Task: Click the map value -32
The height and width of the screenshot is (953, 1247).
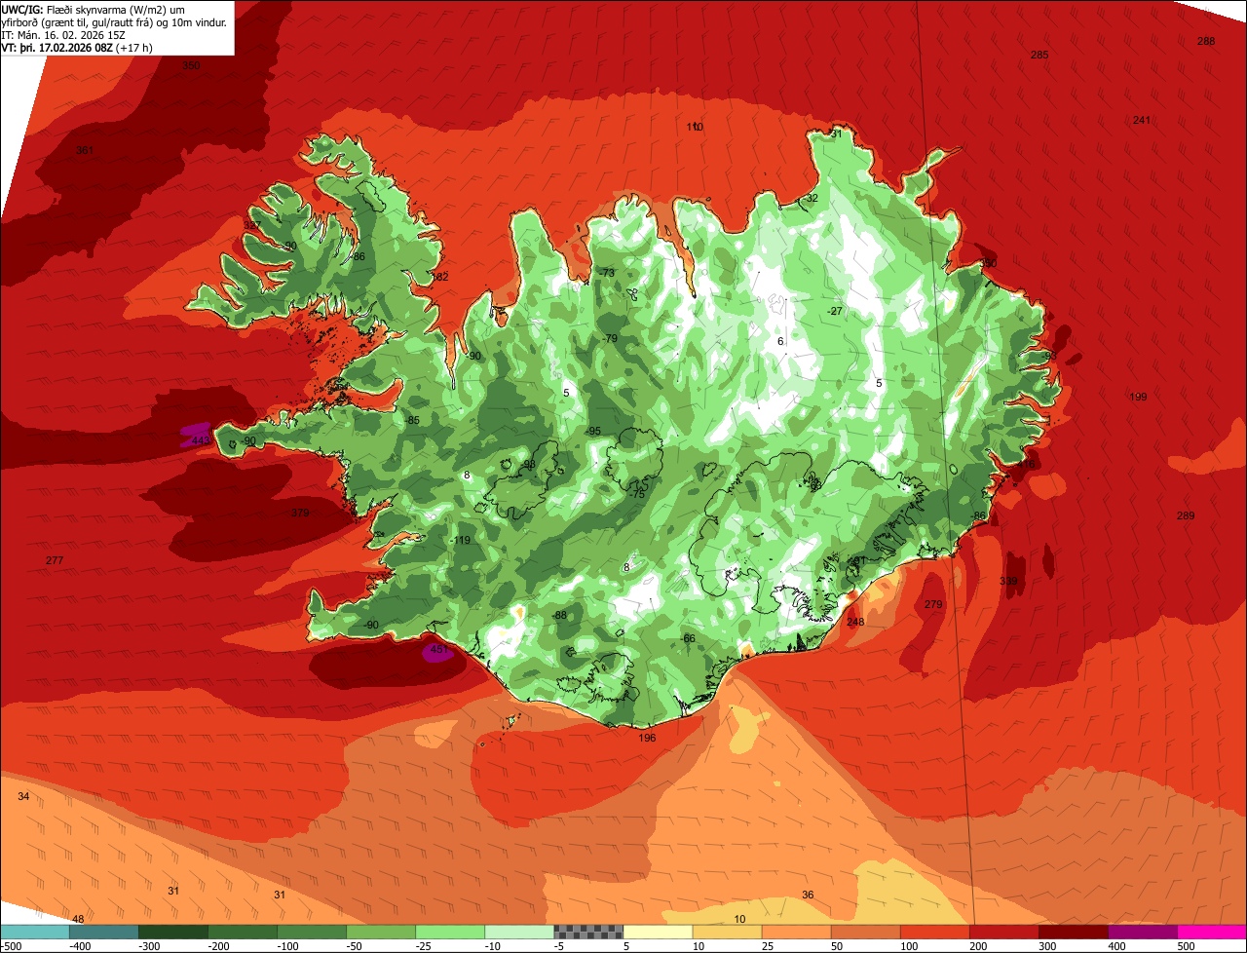Action: click(811, 198)
